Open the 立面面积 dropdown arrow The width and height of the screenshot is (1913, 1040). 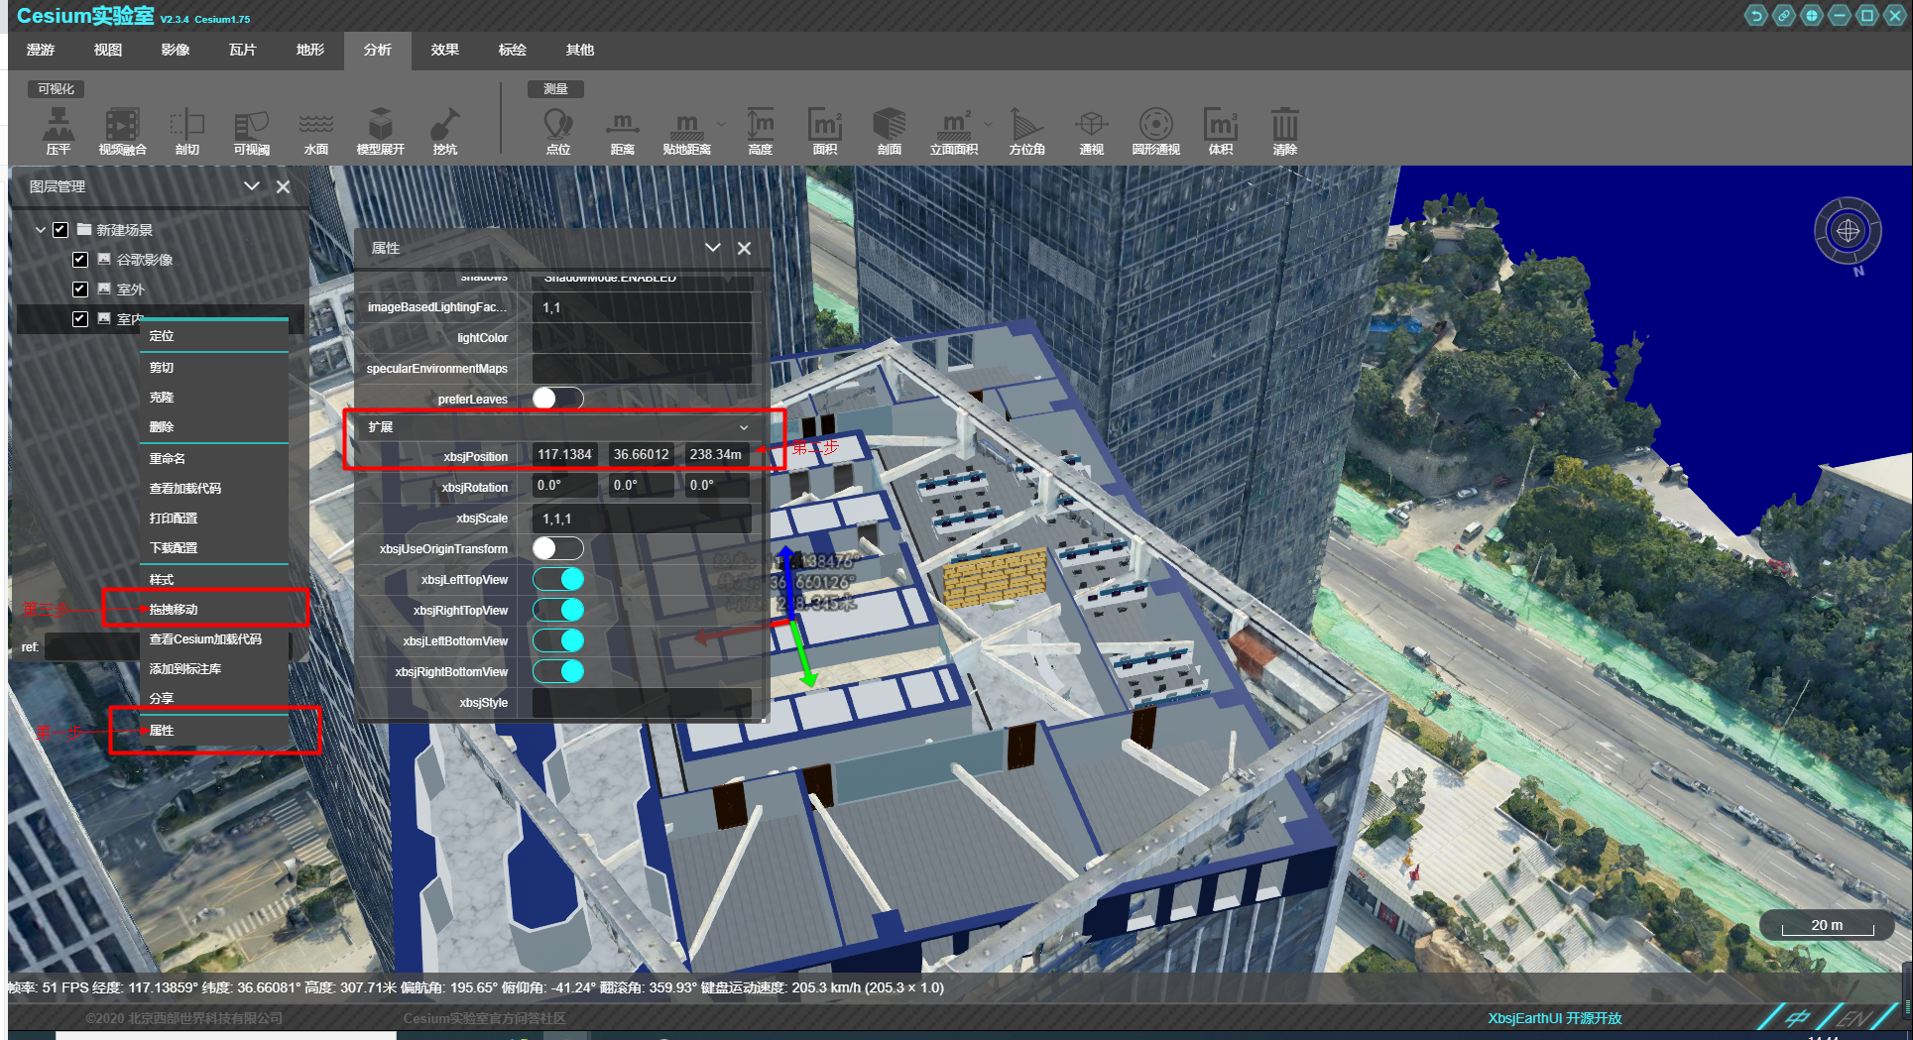[x=988, y=124]
